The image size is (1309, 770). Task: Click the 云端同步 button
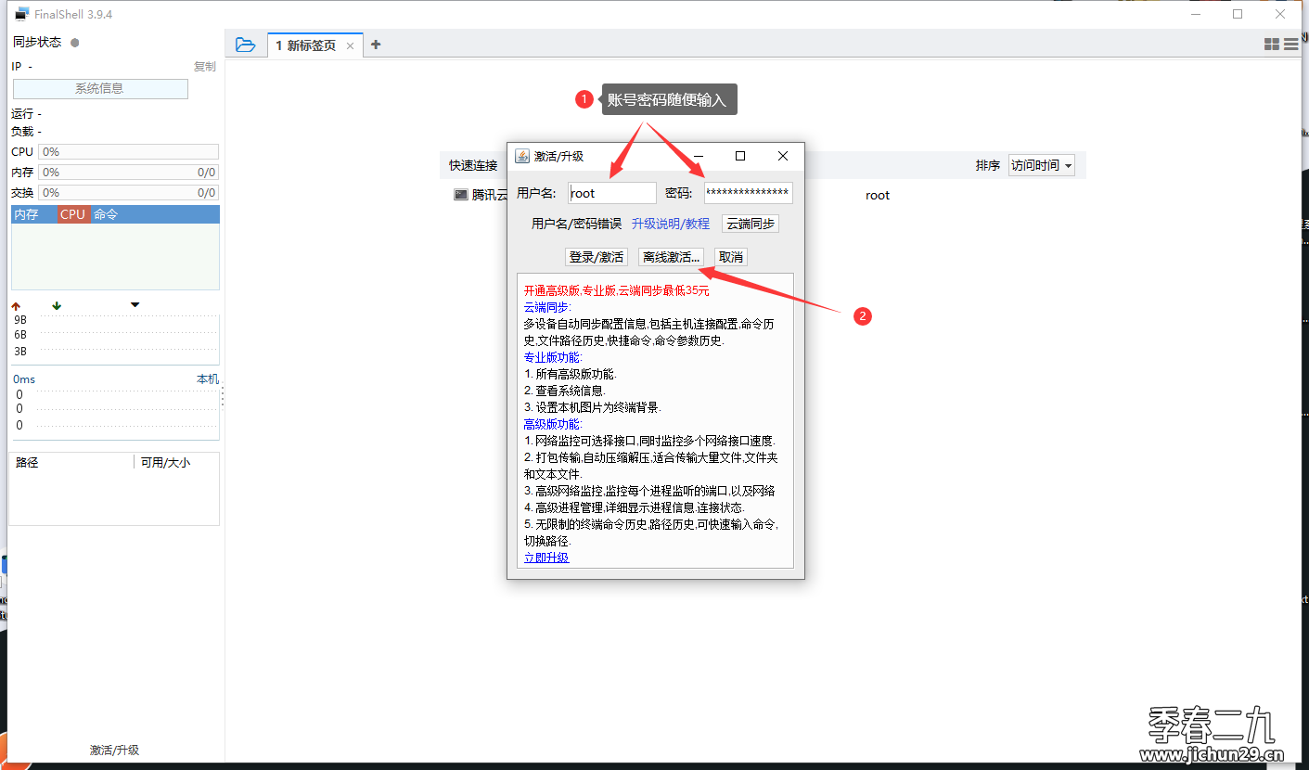751,224
